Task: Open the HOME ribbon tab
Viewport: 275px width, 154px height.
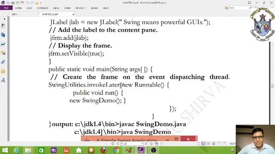Action: point(18,8)
